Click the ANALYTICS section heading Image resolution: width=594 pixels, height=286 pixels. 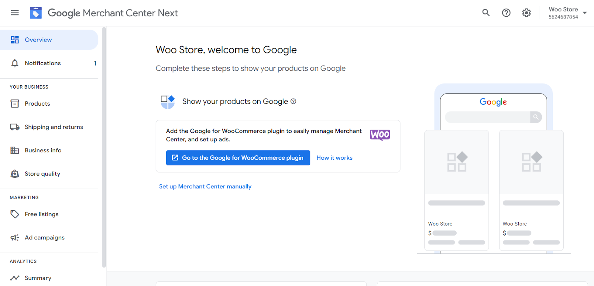click(x=23, y=262)
